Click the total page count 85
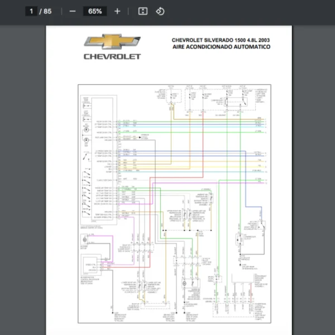This screenshot has height=335, width=335. point(47,11)
